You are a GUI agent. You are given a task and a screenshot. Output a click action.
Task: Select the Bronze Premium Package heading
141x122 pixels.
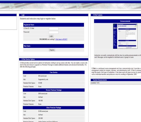coord(54,90)
